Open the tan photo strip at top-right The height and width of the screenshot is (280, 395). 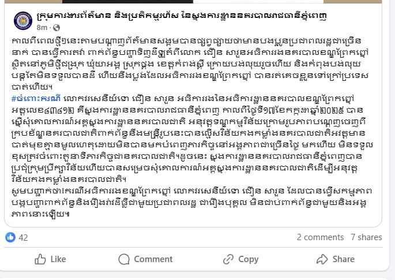tap(352, 2)
